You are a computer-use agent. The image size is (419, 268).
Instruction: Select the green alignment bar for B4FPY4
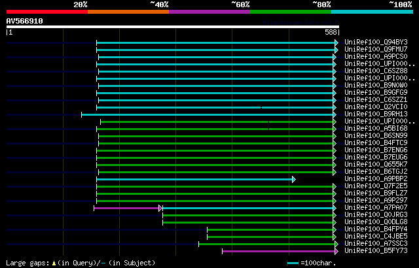(270, 229)
